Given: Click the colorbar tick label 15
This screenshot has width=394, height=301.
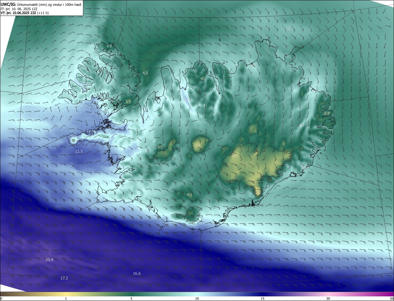Looking at the screenshot, I should click(263, 299).
